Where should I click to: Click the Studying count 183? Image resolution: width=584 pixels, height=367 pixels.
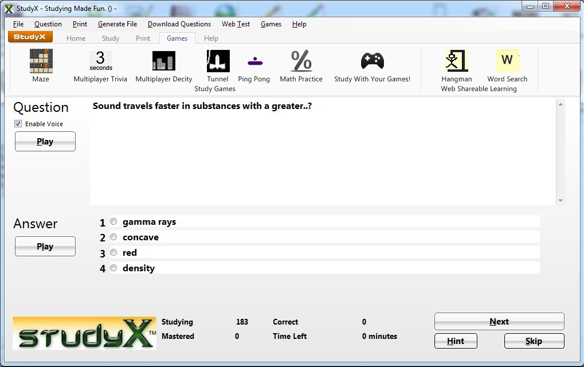[242, 322]
